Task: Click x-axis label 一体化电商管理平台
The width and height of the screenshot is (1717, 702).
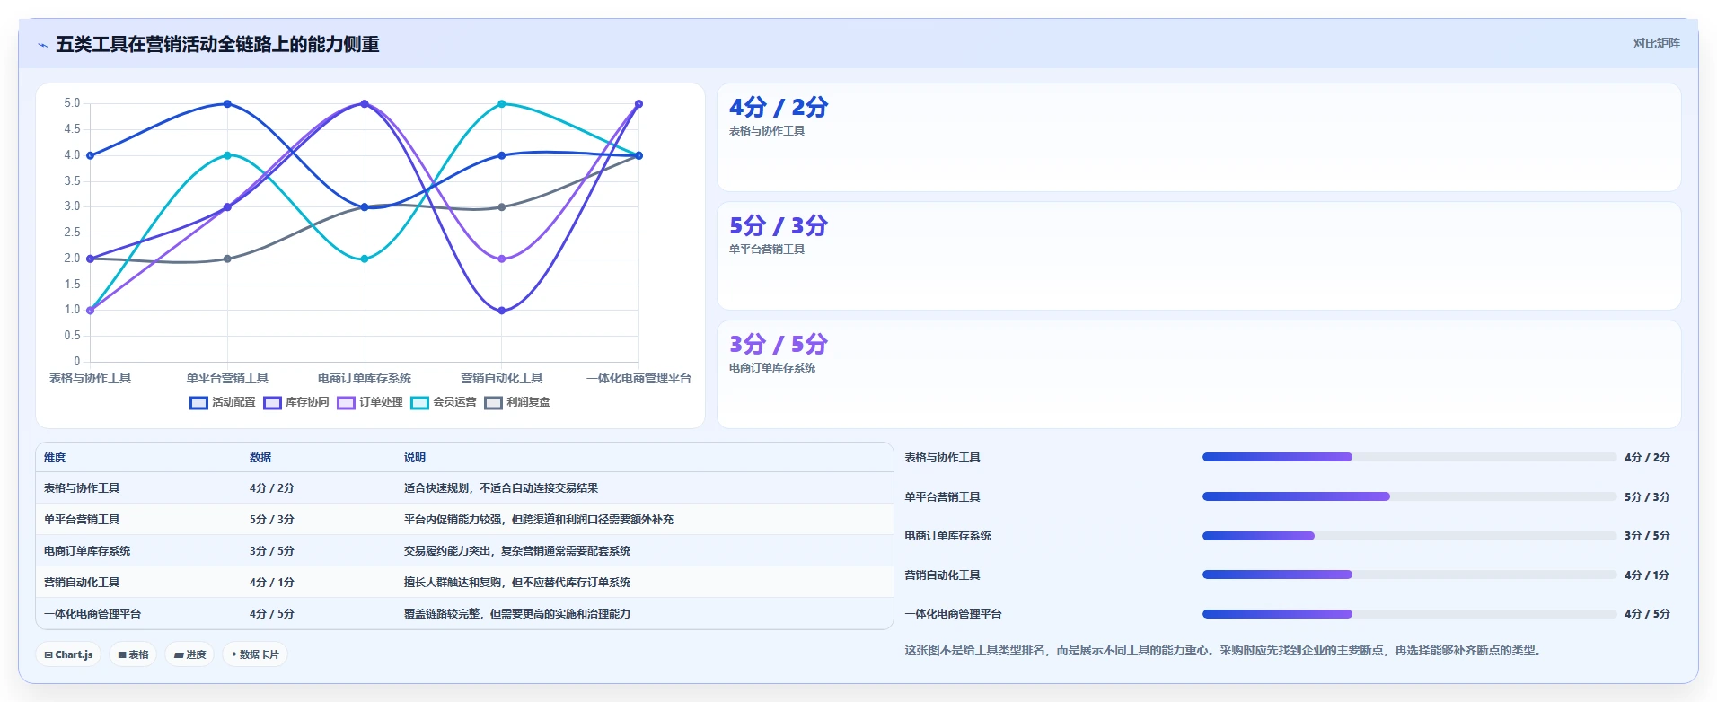Action: (638, 378)
